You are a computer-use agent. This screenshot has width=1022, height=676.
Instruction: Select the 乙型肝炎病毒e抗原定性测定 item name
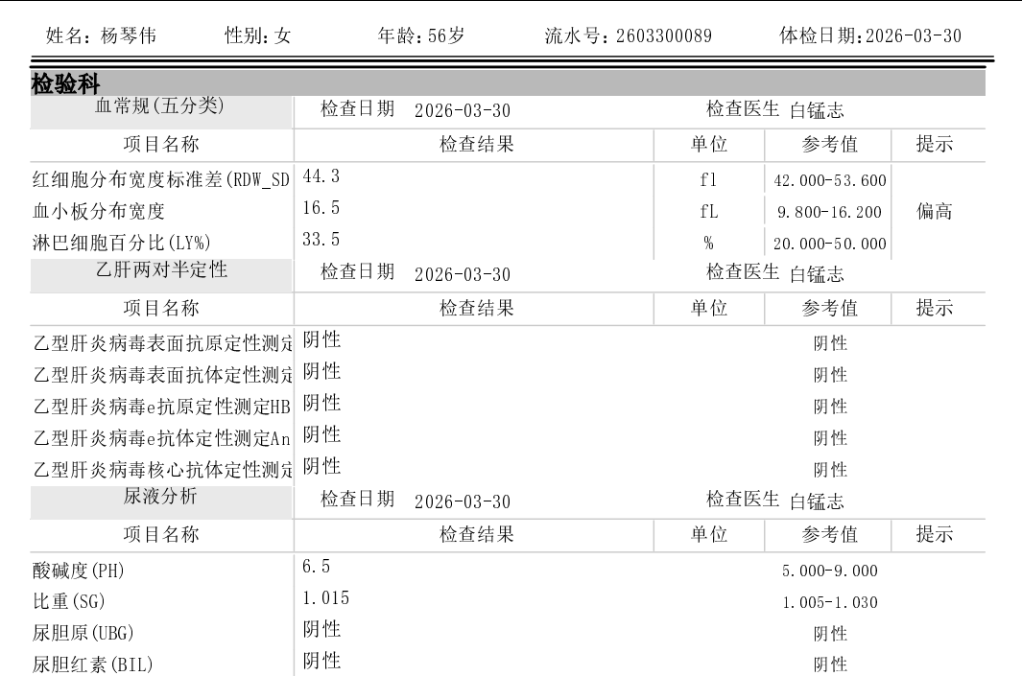pyautogui.click(x=161, y=408)
